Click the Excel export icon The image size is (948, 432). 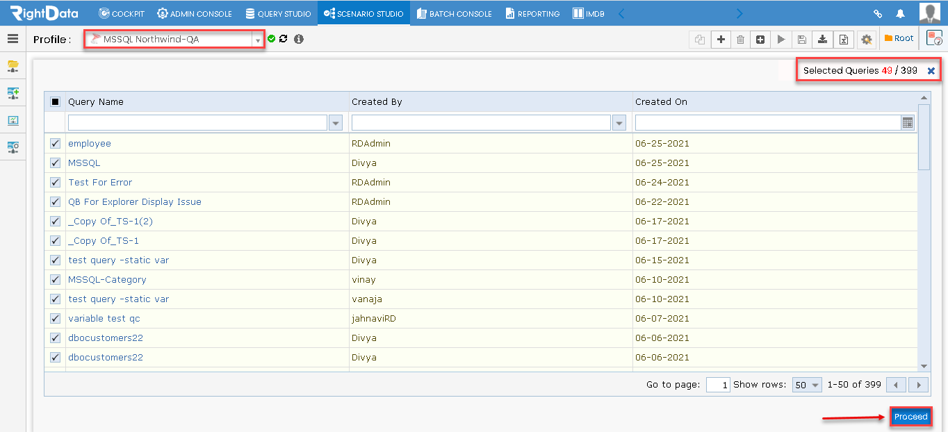(x=843, y=40)
